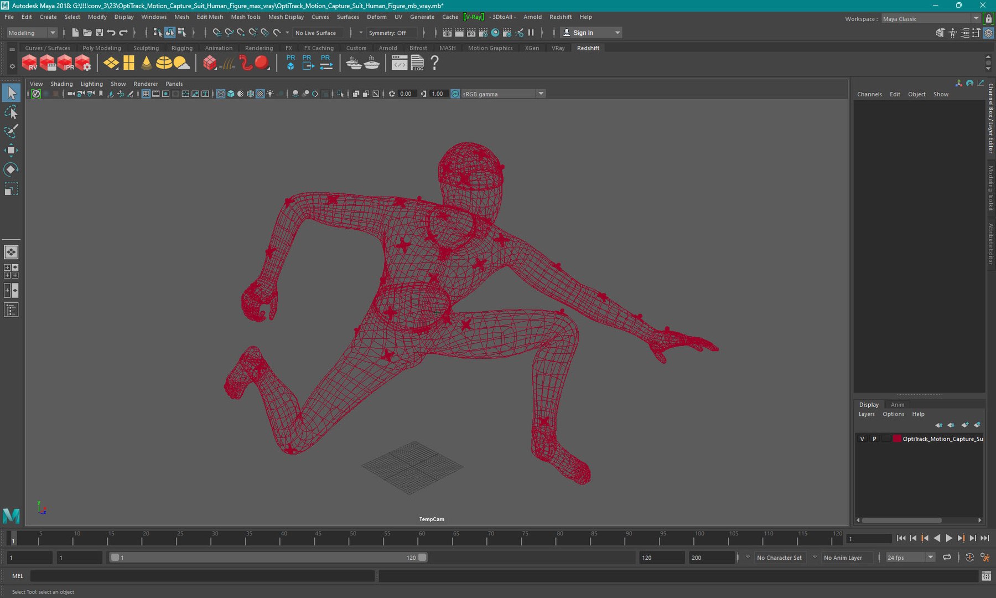The height and width of the screenshot is (598, 996).
Task: Toggle visibility V of OptiTrack layer
Action: pyautogui.click(x=862, y=439)
